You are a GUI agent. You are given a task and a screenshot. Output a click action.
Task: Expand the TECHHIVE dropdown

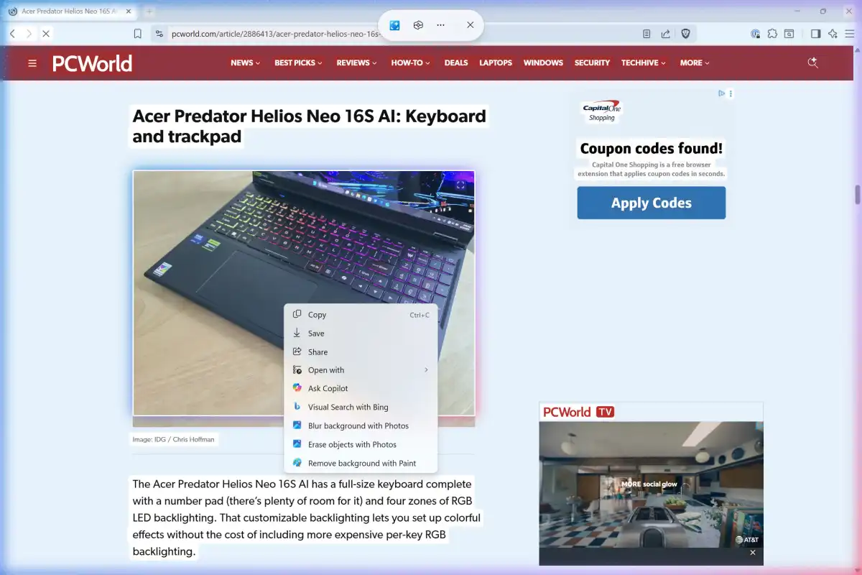[x=644, y=63]
